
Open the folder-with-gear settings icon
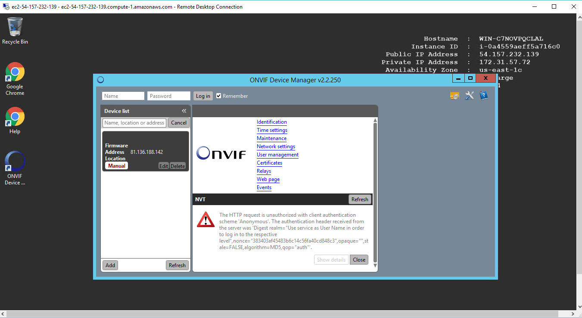coord(454,96)
